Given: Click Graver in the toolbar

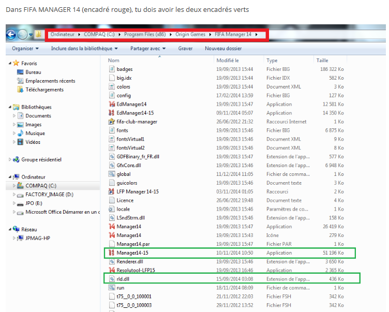Looking at the screenshot, I should (185, 49).
